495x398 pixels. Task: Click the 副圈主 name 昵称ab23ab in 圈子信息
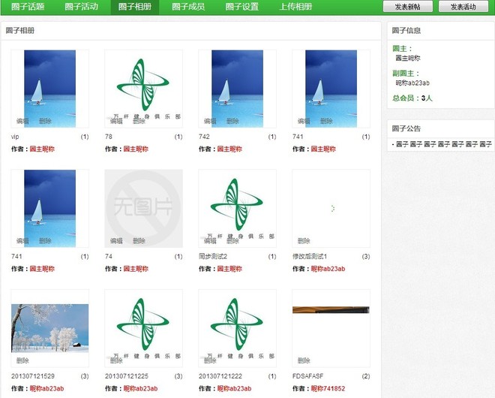[412, 83]
